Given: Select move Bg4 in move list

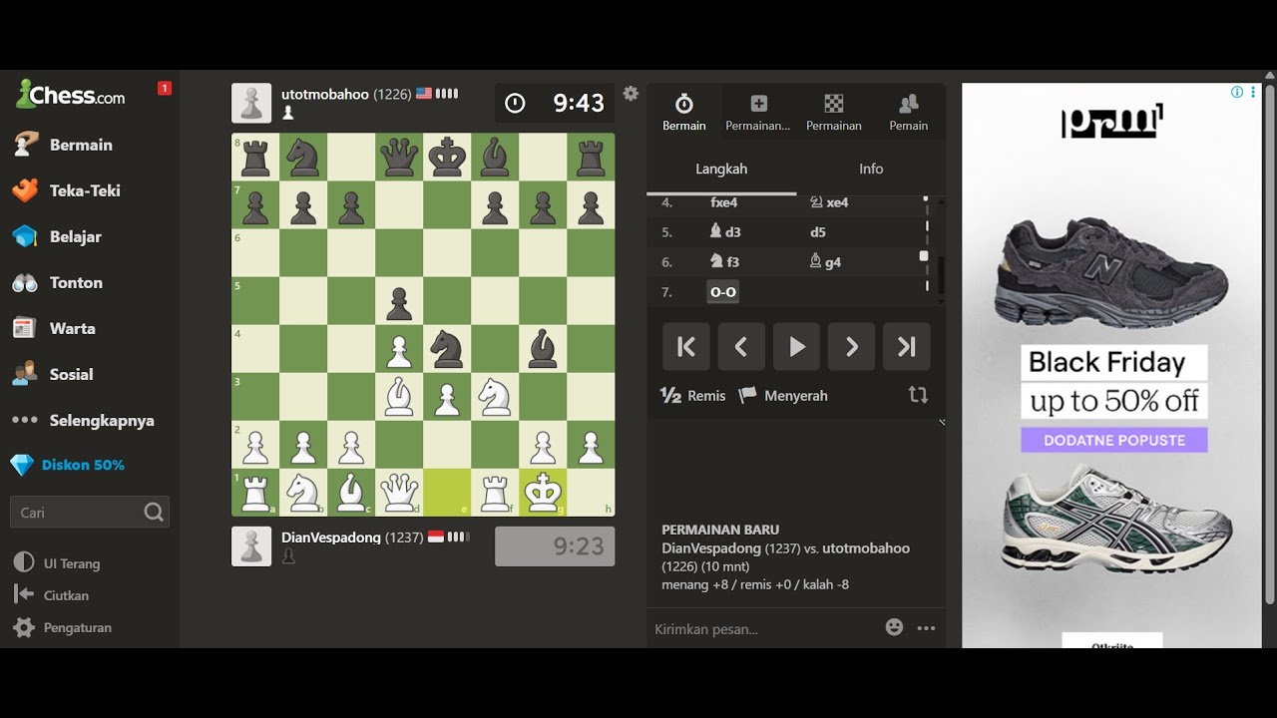Looking at the screenshot, I should pyautogui.click(x=825, y=262).
